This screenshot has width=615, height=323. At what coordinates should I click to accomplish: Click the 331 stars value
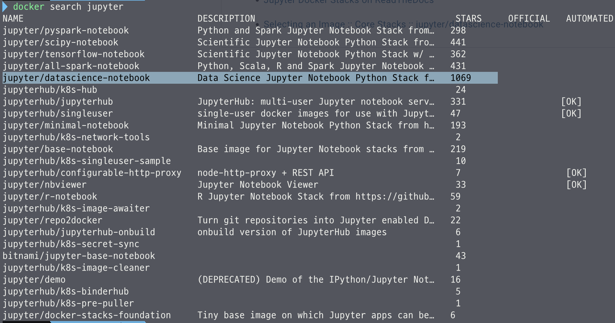(458, 102)
